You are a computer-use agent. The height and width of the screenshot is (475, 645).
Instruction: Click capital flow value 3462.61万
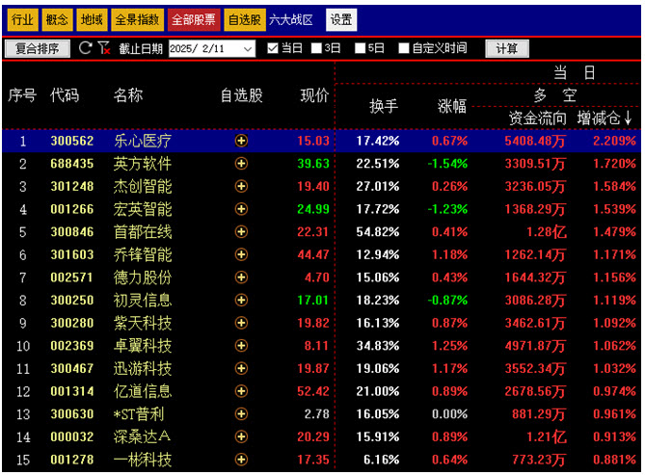[x=535, y=323]
